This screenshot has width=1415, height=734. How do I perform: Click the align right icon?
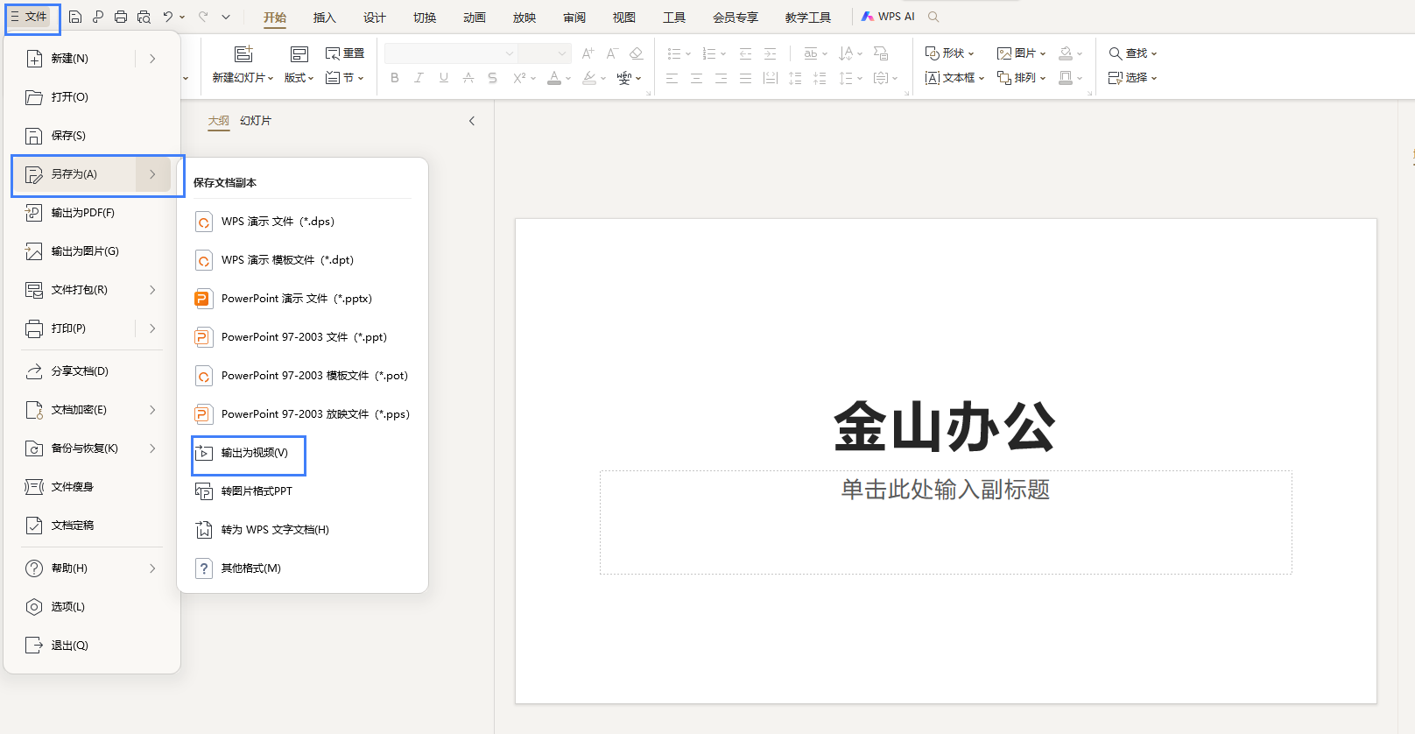[721, 78]
